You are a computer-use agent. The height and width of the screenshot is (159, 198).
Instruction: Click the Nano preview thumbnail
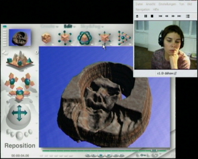(20, 37)
